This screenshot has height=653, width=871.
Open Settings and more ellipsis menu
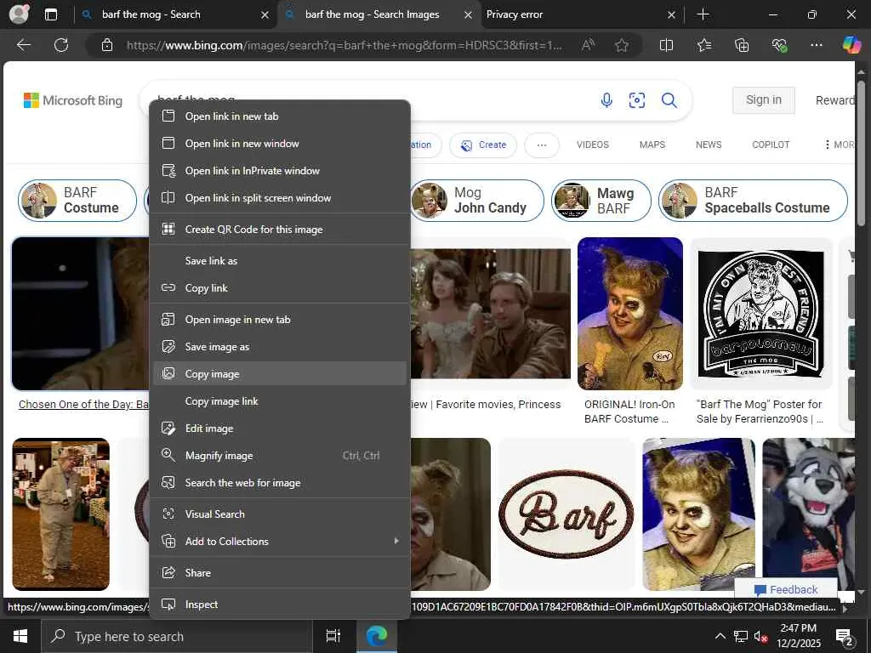point(816,45)
